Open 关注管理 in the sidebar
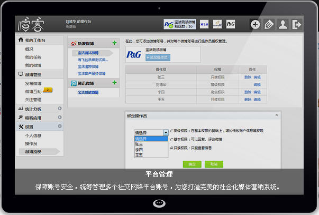 tap(33, 100)
